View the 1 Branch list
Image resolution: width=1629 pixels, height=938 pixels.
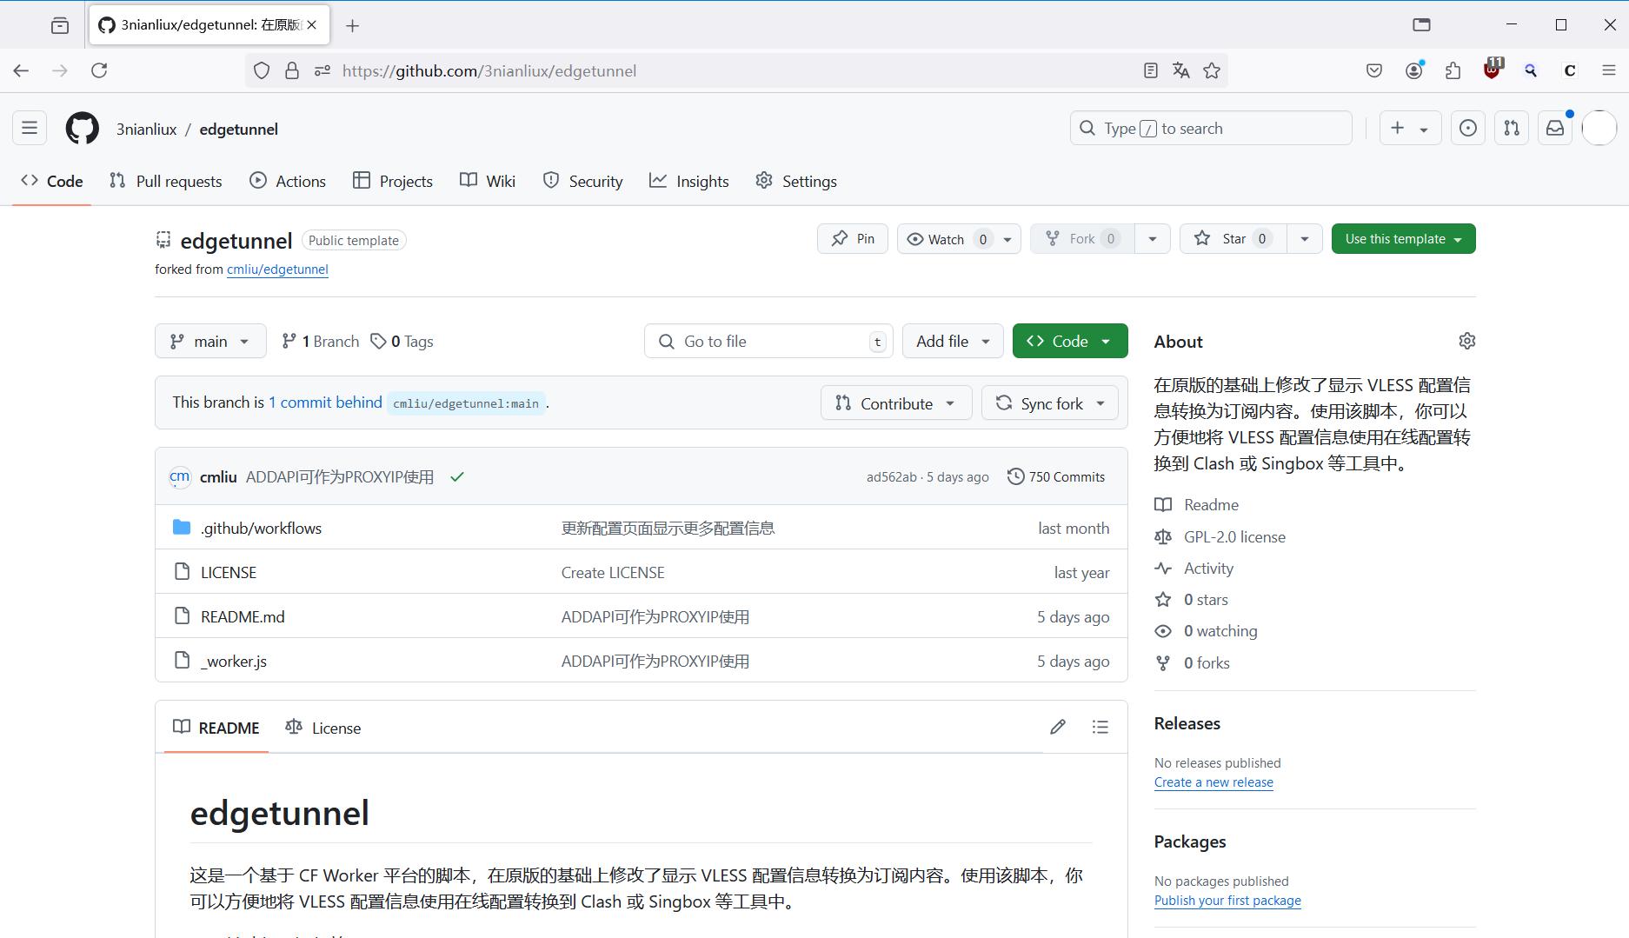[321, 341]
